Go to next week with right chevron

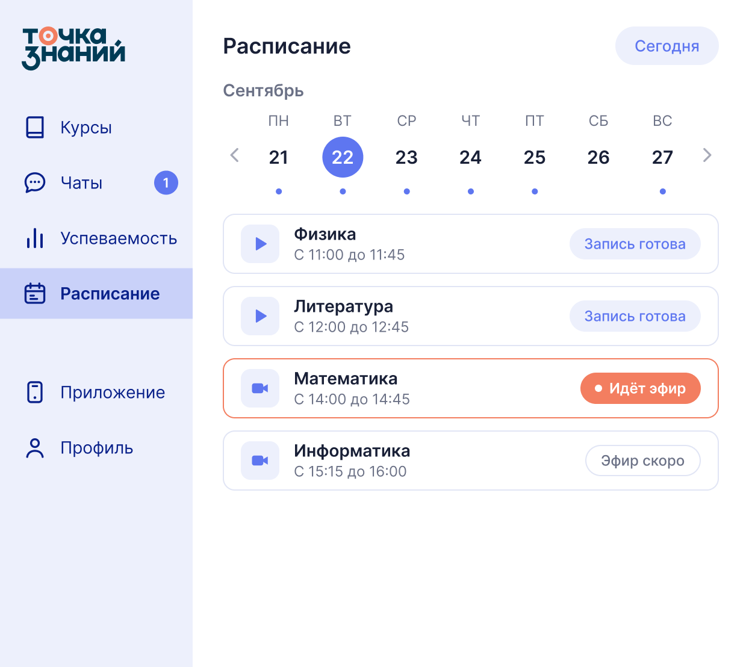click(707, 155)
